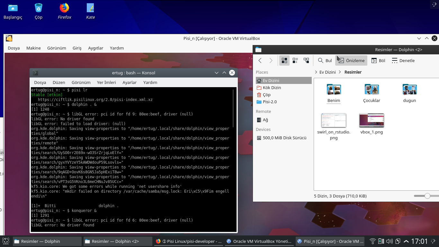Open the network Wi-Fi tray icon
The image size is (439, 247).
tap(373, 241)
